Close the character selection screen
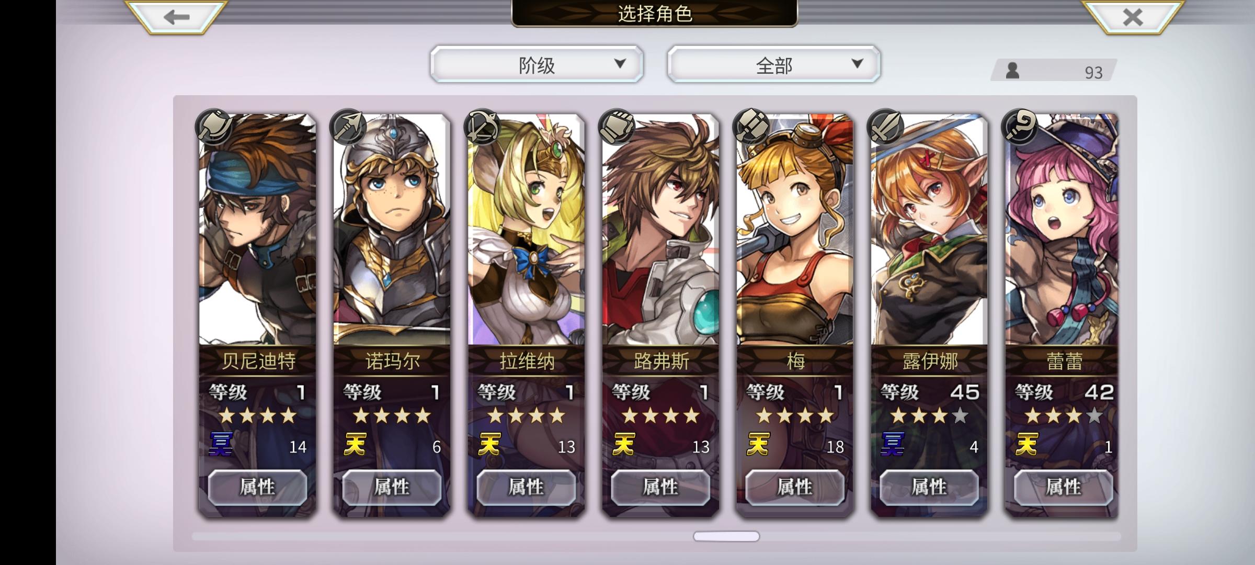Screen dimensions: 1255x565 tap(1133, 16)
